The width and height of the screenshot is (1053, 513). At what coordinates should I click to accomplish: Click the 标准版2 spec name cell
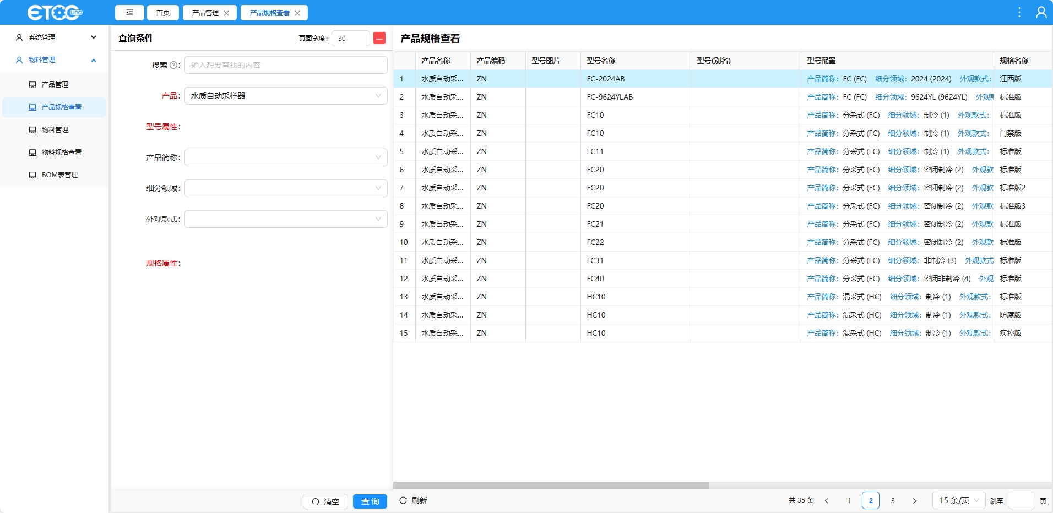[1023, 188]
